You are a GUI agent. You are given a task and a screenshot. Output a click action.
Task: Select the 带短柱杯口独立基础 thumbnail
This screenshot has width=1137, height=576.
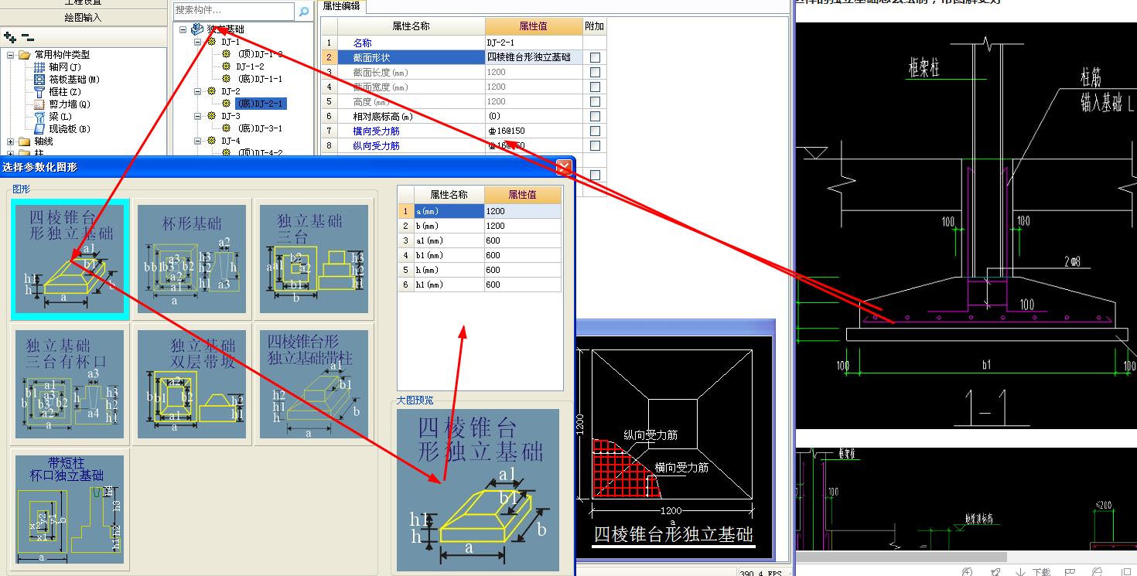click(x=70, y=509)
